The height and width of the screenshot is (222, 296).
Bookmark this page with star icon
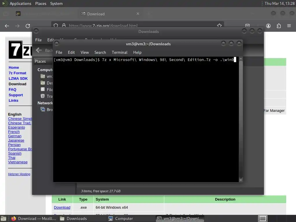219,25
